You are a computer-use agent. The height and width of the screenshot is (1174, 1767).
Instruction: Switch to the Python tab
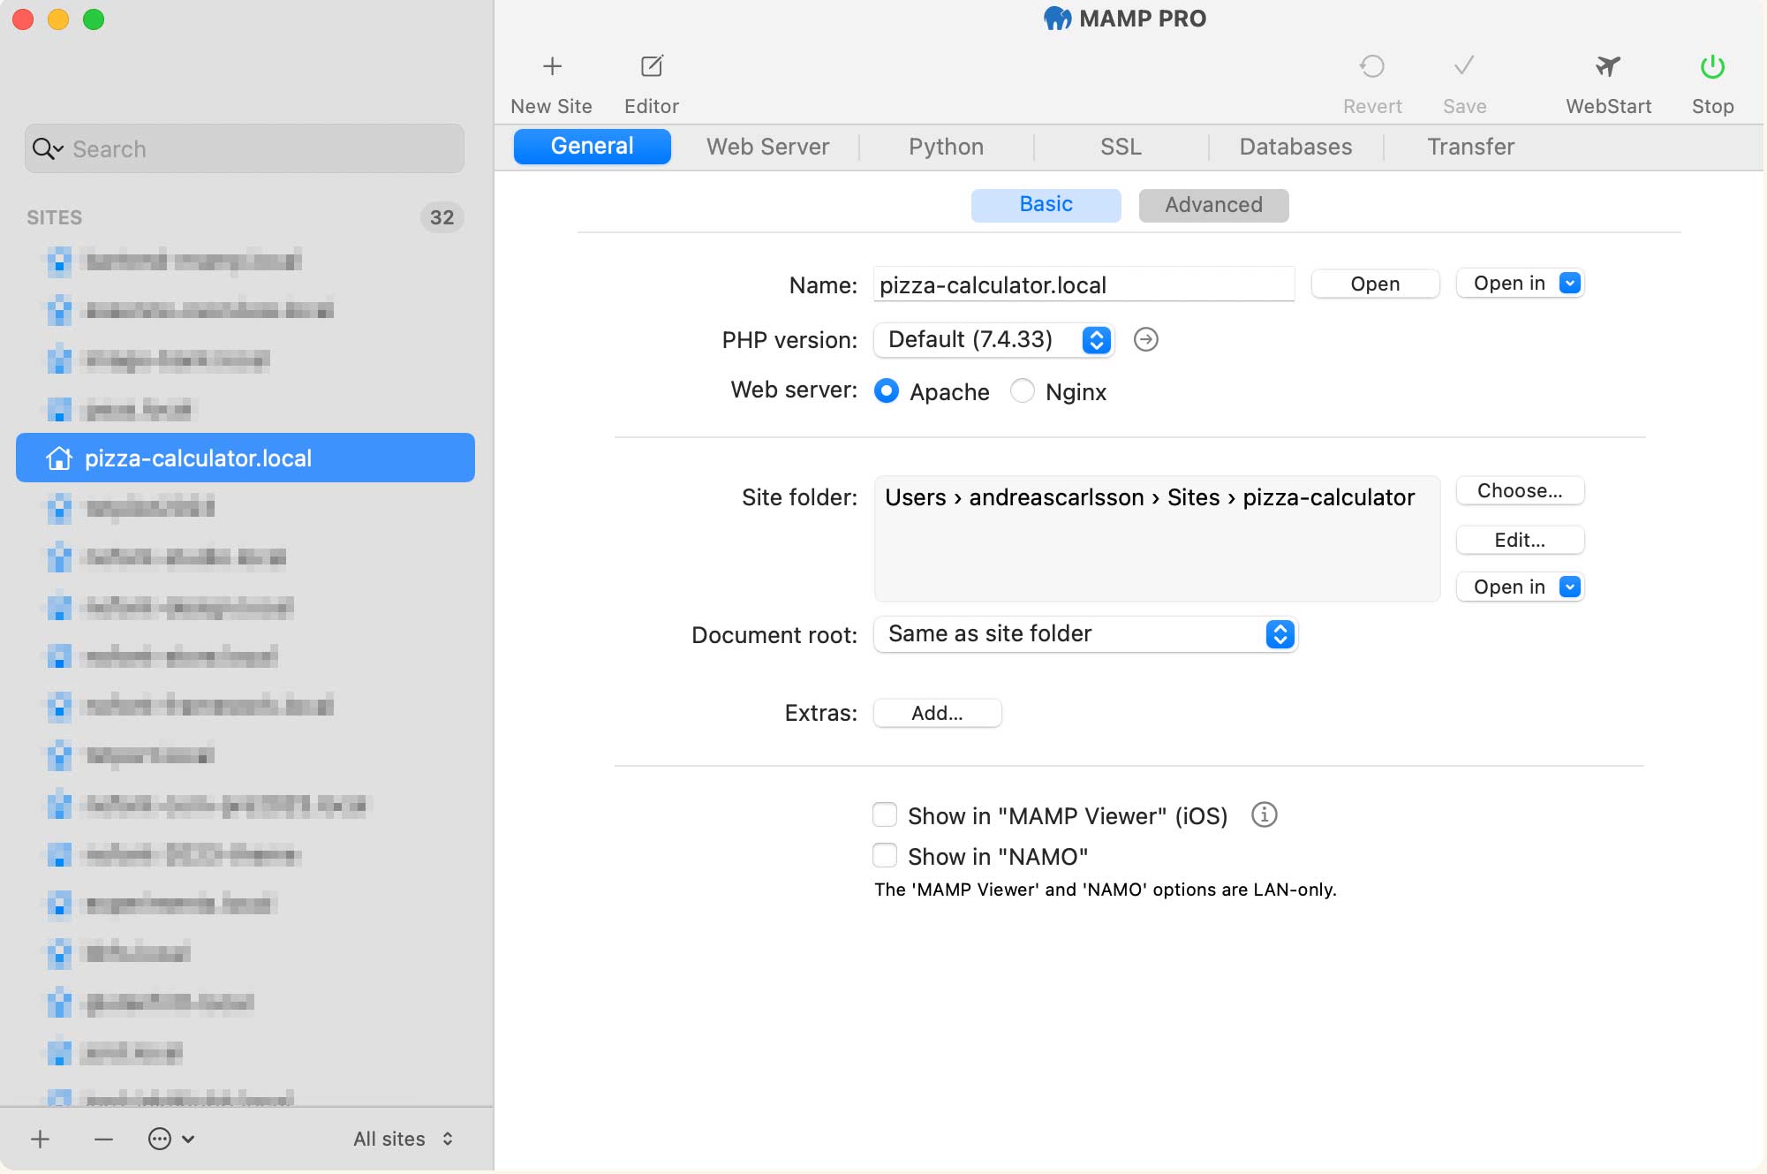click(x=946, y=147)
